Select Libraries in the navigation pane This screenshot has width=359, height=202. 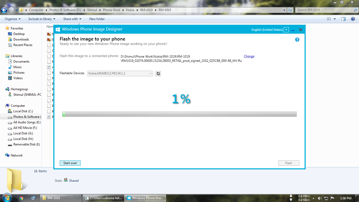pyautogui.click(x=16, y=56)
